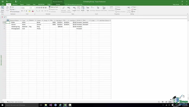Click the Cut command
This screenshot has width=189, height=107.
pos(12,7)
